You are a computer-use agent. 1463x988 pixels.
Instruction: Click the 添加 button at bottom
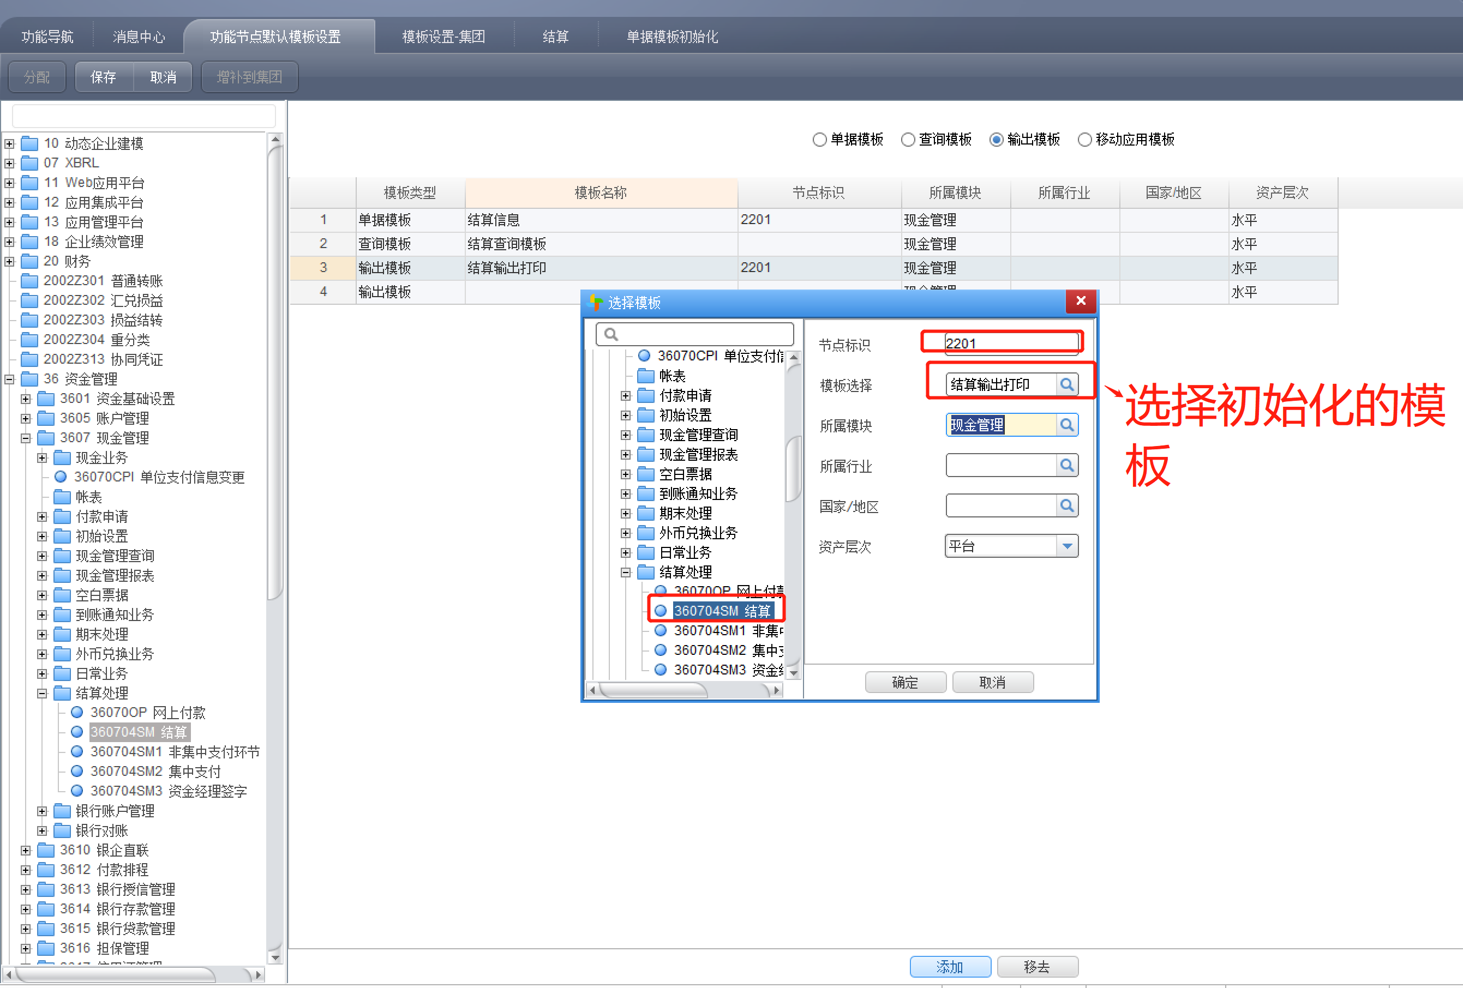[x=950, y=967]
